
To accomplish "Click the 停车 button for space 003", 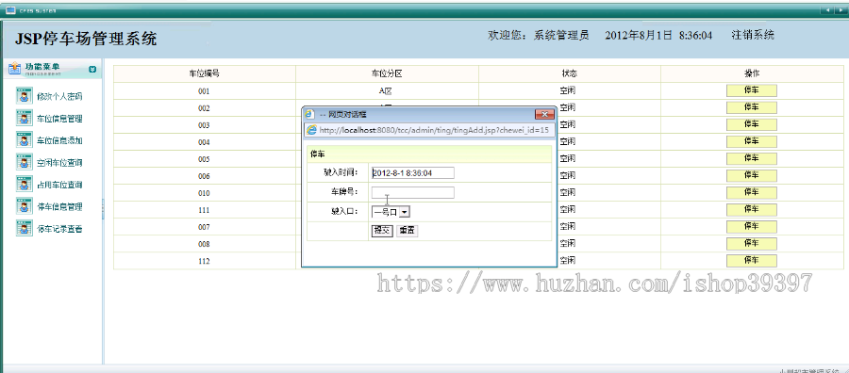I will click(x=752, y=124).
